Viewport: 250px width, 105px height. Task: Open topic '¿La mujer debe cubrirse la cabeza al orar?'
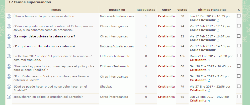coord(44,36)
